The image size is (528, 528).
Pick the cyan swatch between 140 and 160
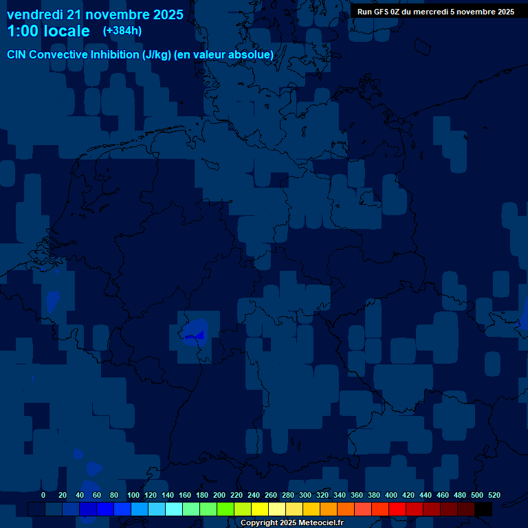(x=174, y=509)
